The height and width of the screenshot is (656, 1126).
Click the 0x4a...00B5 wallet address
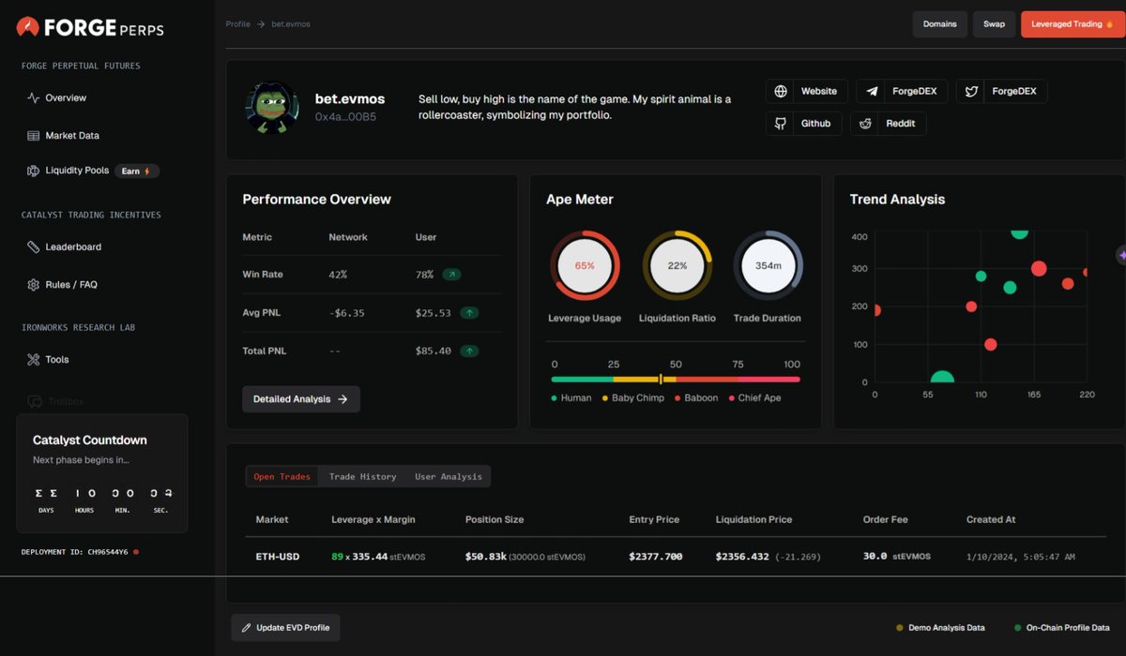(345, 117)
